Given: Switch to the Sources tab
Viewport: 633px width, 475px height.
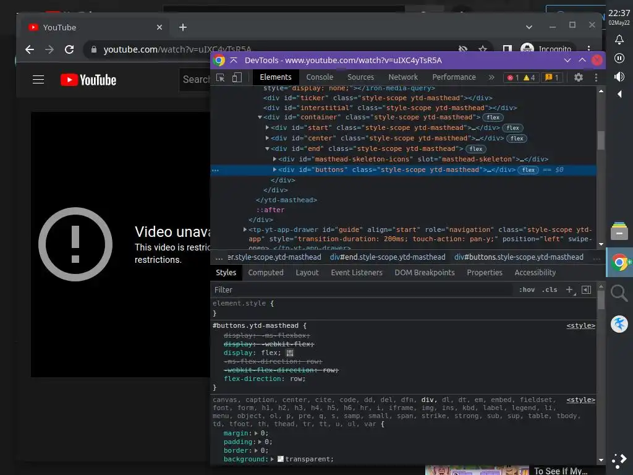Looking at the screenshot, I should (360, 77).
